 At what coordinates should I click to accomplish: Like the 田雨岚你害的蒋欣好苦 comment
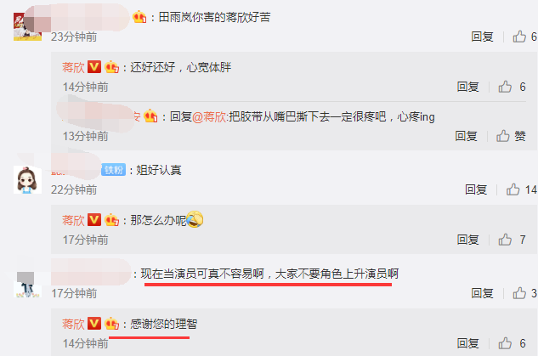click(519, 37)
